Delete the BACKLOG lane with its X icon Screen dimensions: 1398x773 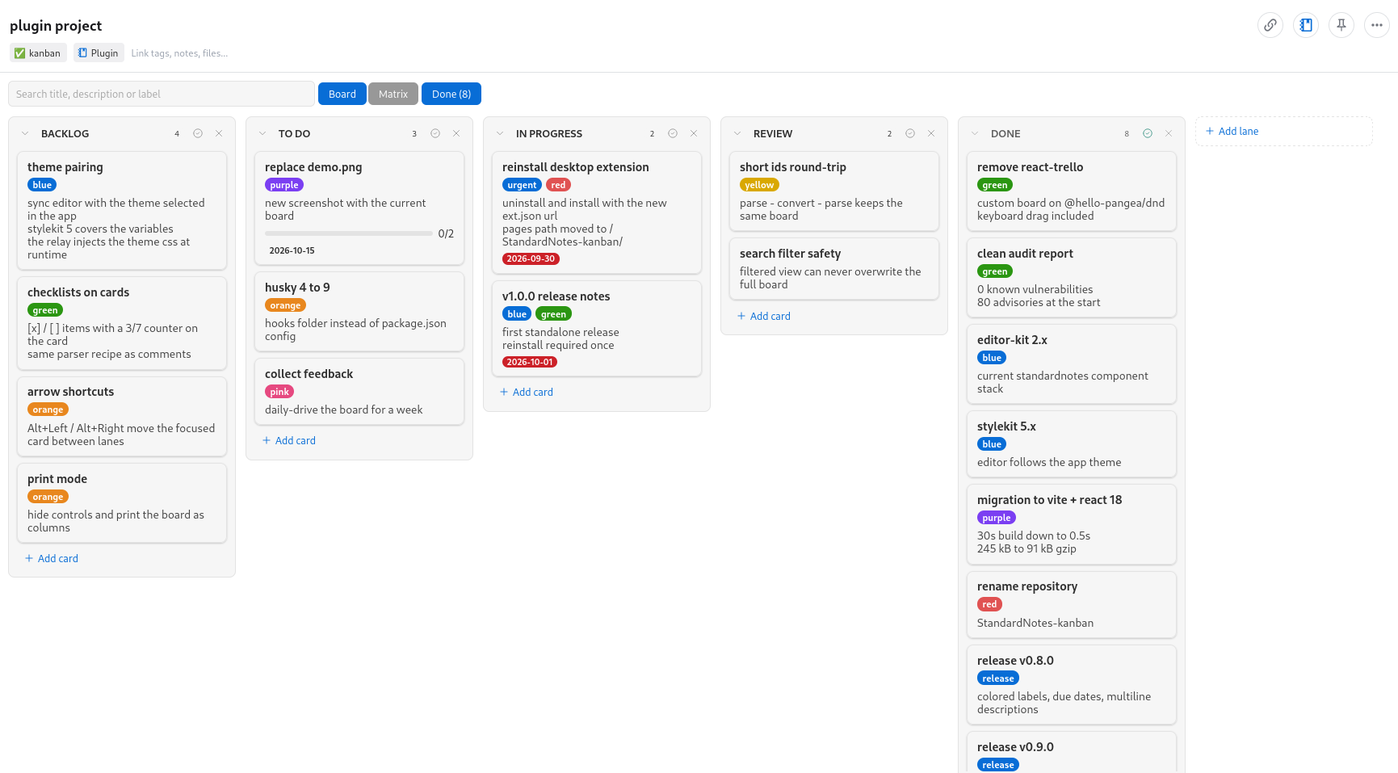point(219,133)
